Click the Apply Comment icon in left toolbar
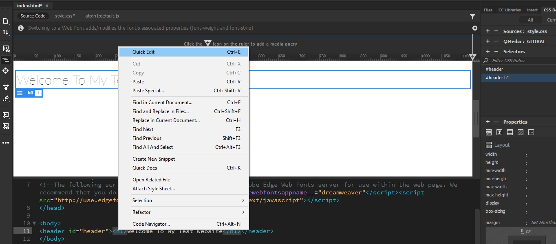The width and height of the screenshot is (556, 244). (x=6, y=115)
